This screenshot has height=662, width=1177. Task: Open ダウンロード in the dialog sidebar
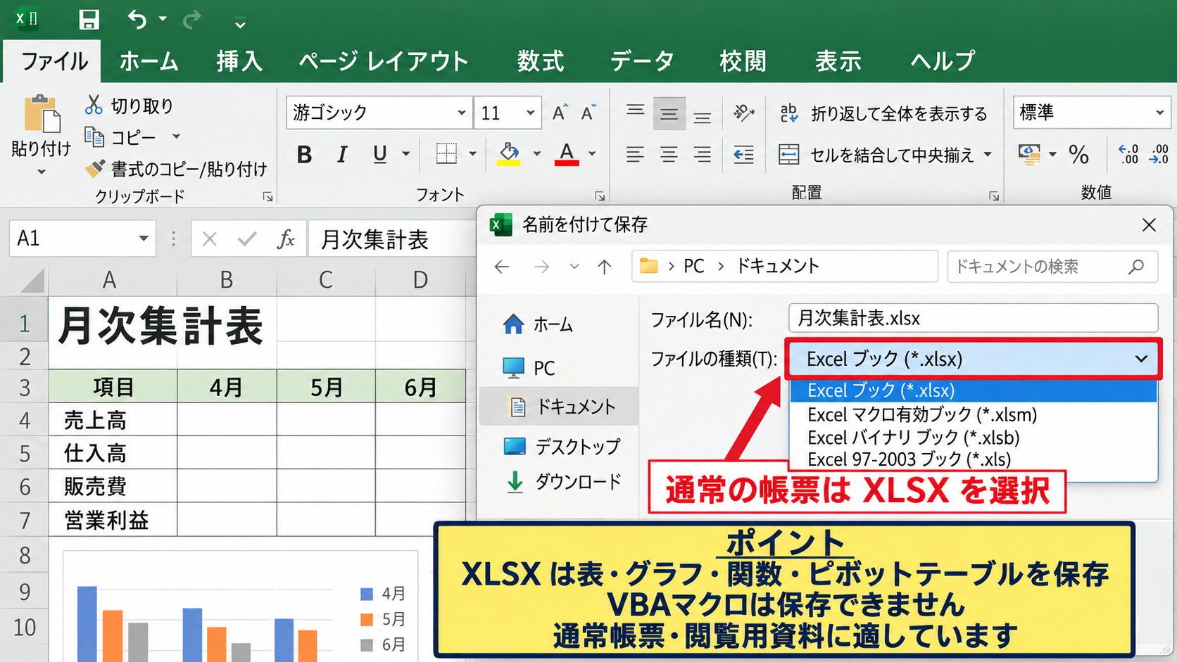point(563,482)
